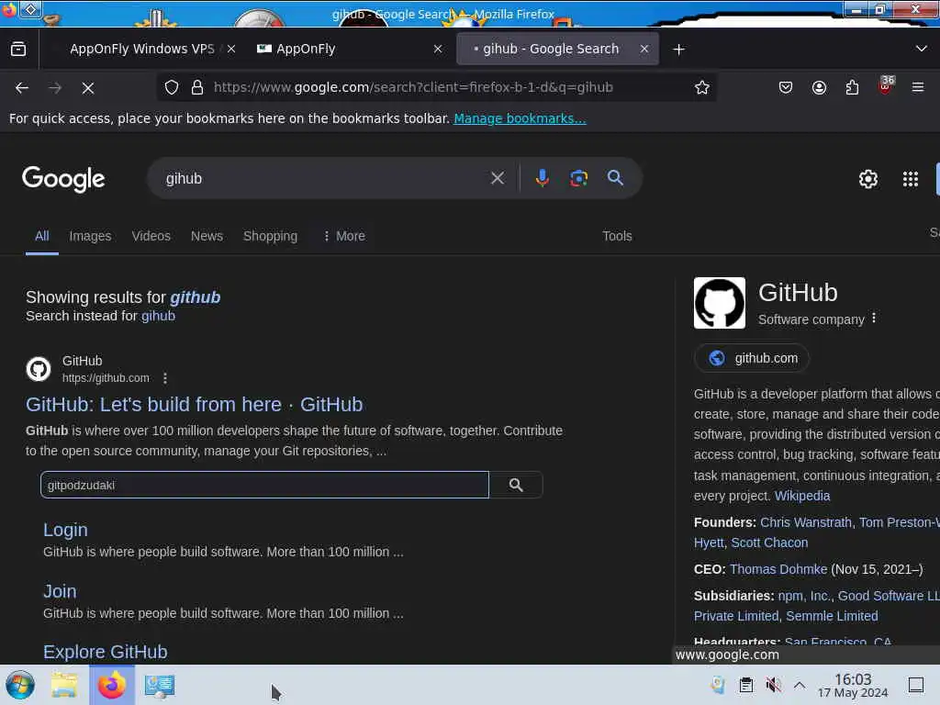Search by image with Google Lens
The width and height of the screenshot is (940, 705).
[578, 178]
